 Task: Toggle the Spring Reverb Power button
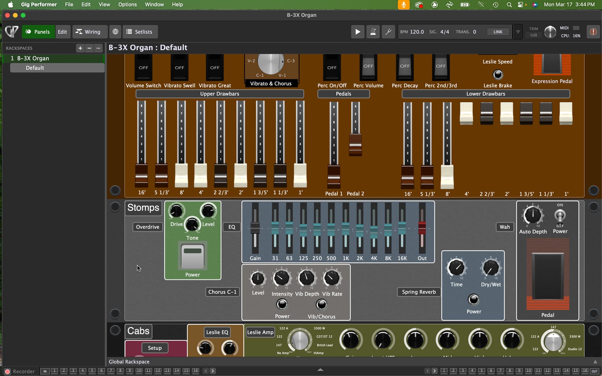click(x=473, y=300)
